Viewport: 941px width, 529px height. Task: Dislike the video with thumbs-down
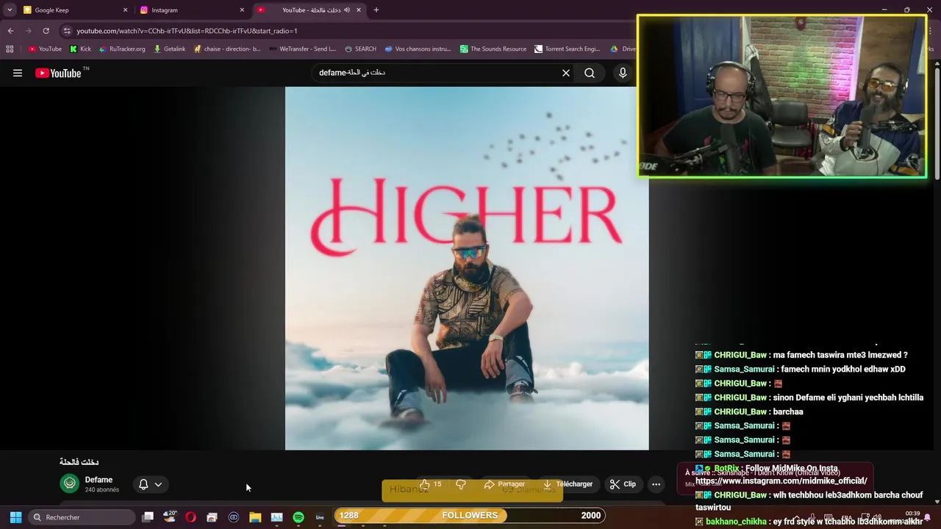(461, 484)
